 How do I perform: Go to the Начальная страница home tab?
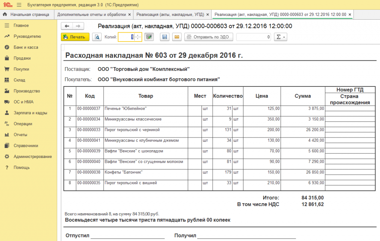tap(27, 14)
